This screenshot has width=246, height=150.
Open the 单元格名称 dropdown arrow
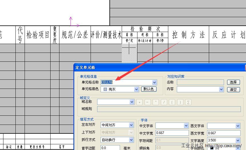click(x=154, y=82)
